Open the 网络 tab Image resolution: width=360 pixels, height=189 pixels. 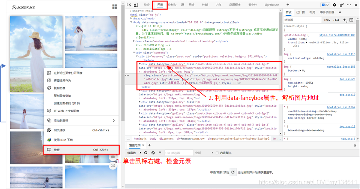click(191, 5)
